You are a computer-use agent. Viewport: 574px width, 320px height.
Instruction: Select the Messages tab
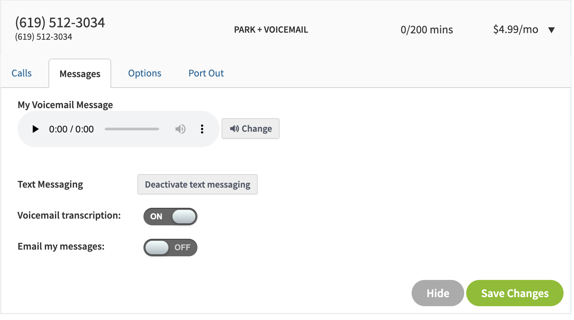(80, 73)
